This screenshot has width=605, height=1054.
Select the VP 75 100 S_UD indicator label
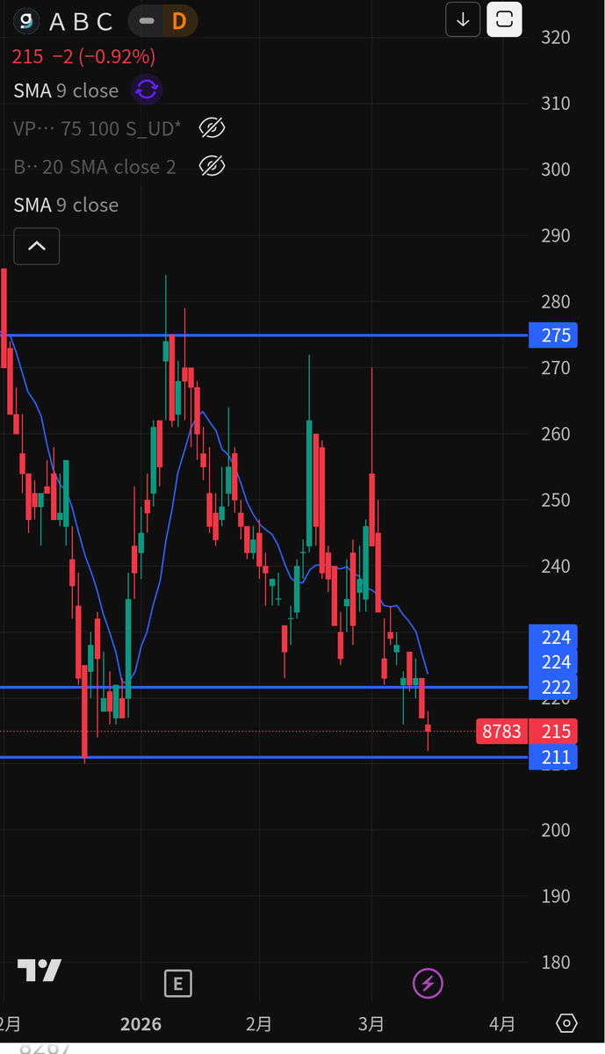click(97, 128)
